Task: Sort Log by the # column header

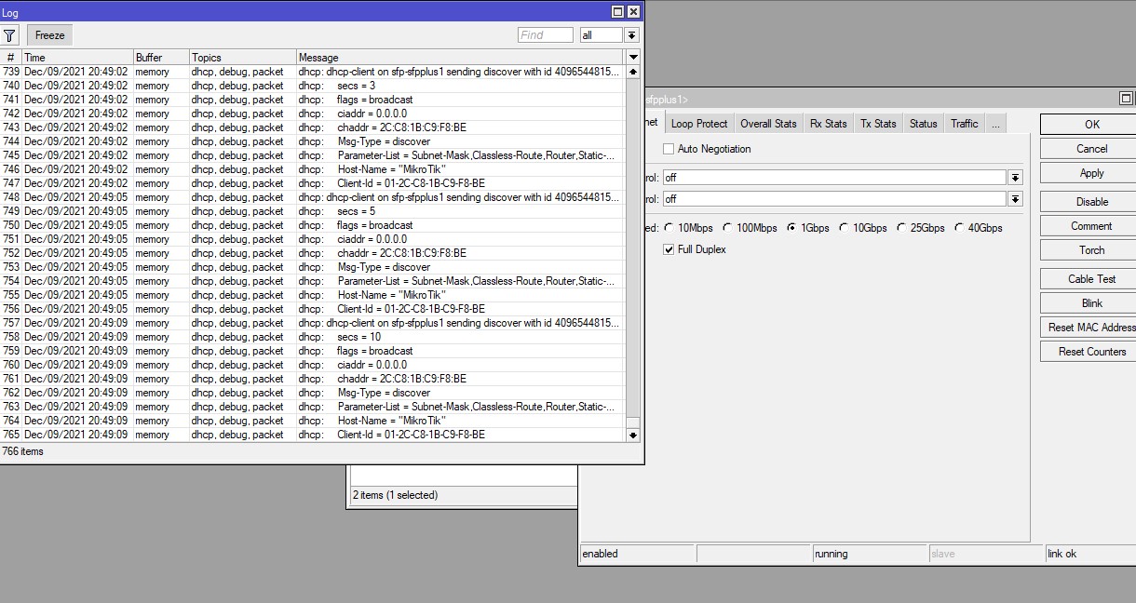Action: [11, 58]
